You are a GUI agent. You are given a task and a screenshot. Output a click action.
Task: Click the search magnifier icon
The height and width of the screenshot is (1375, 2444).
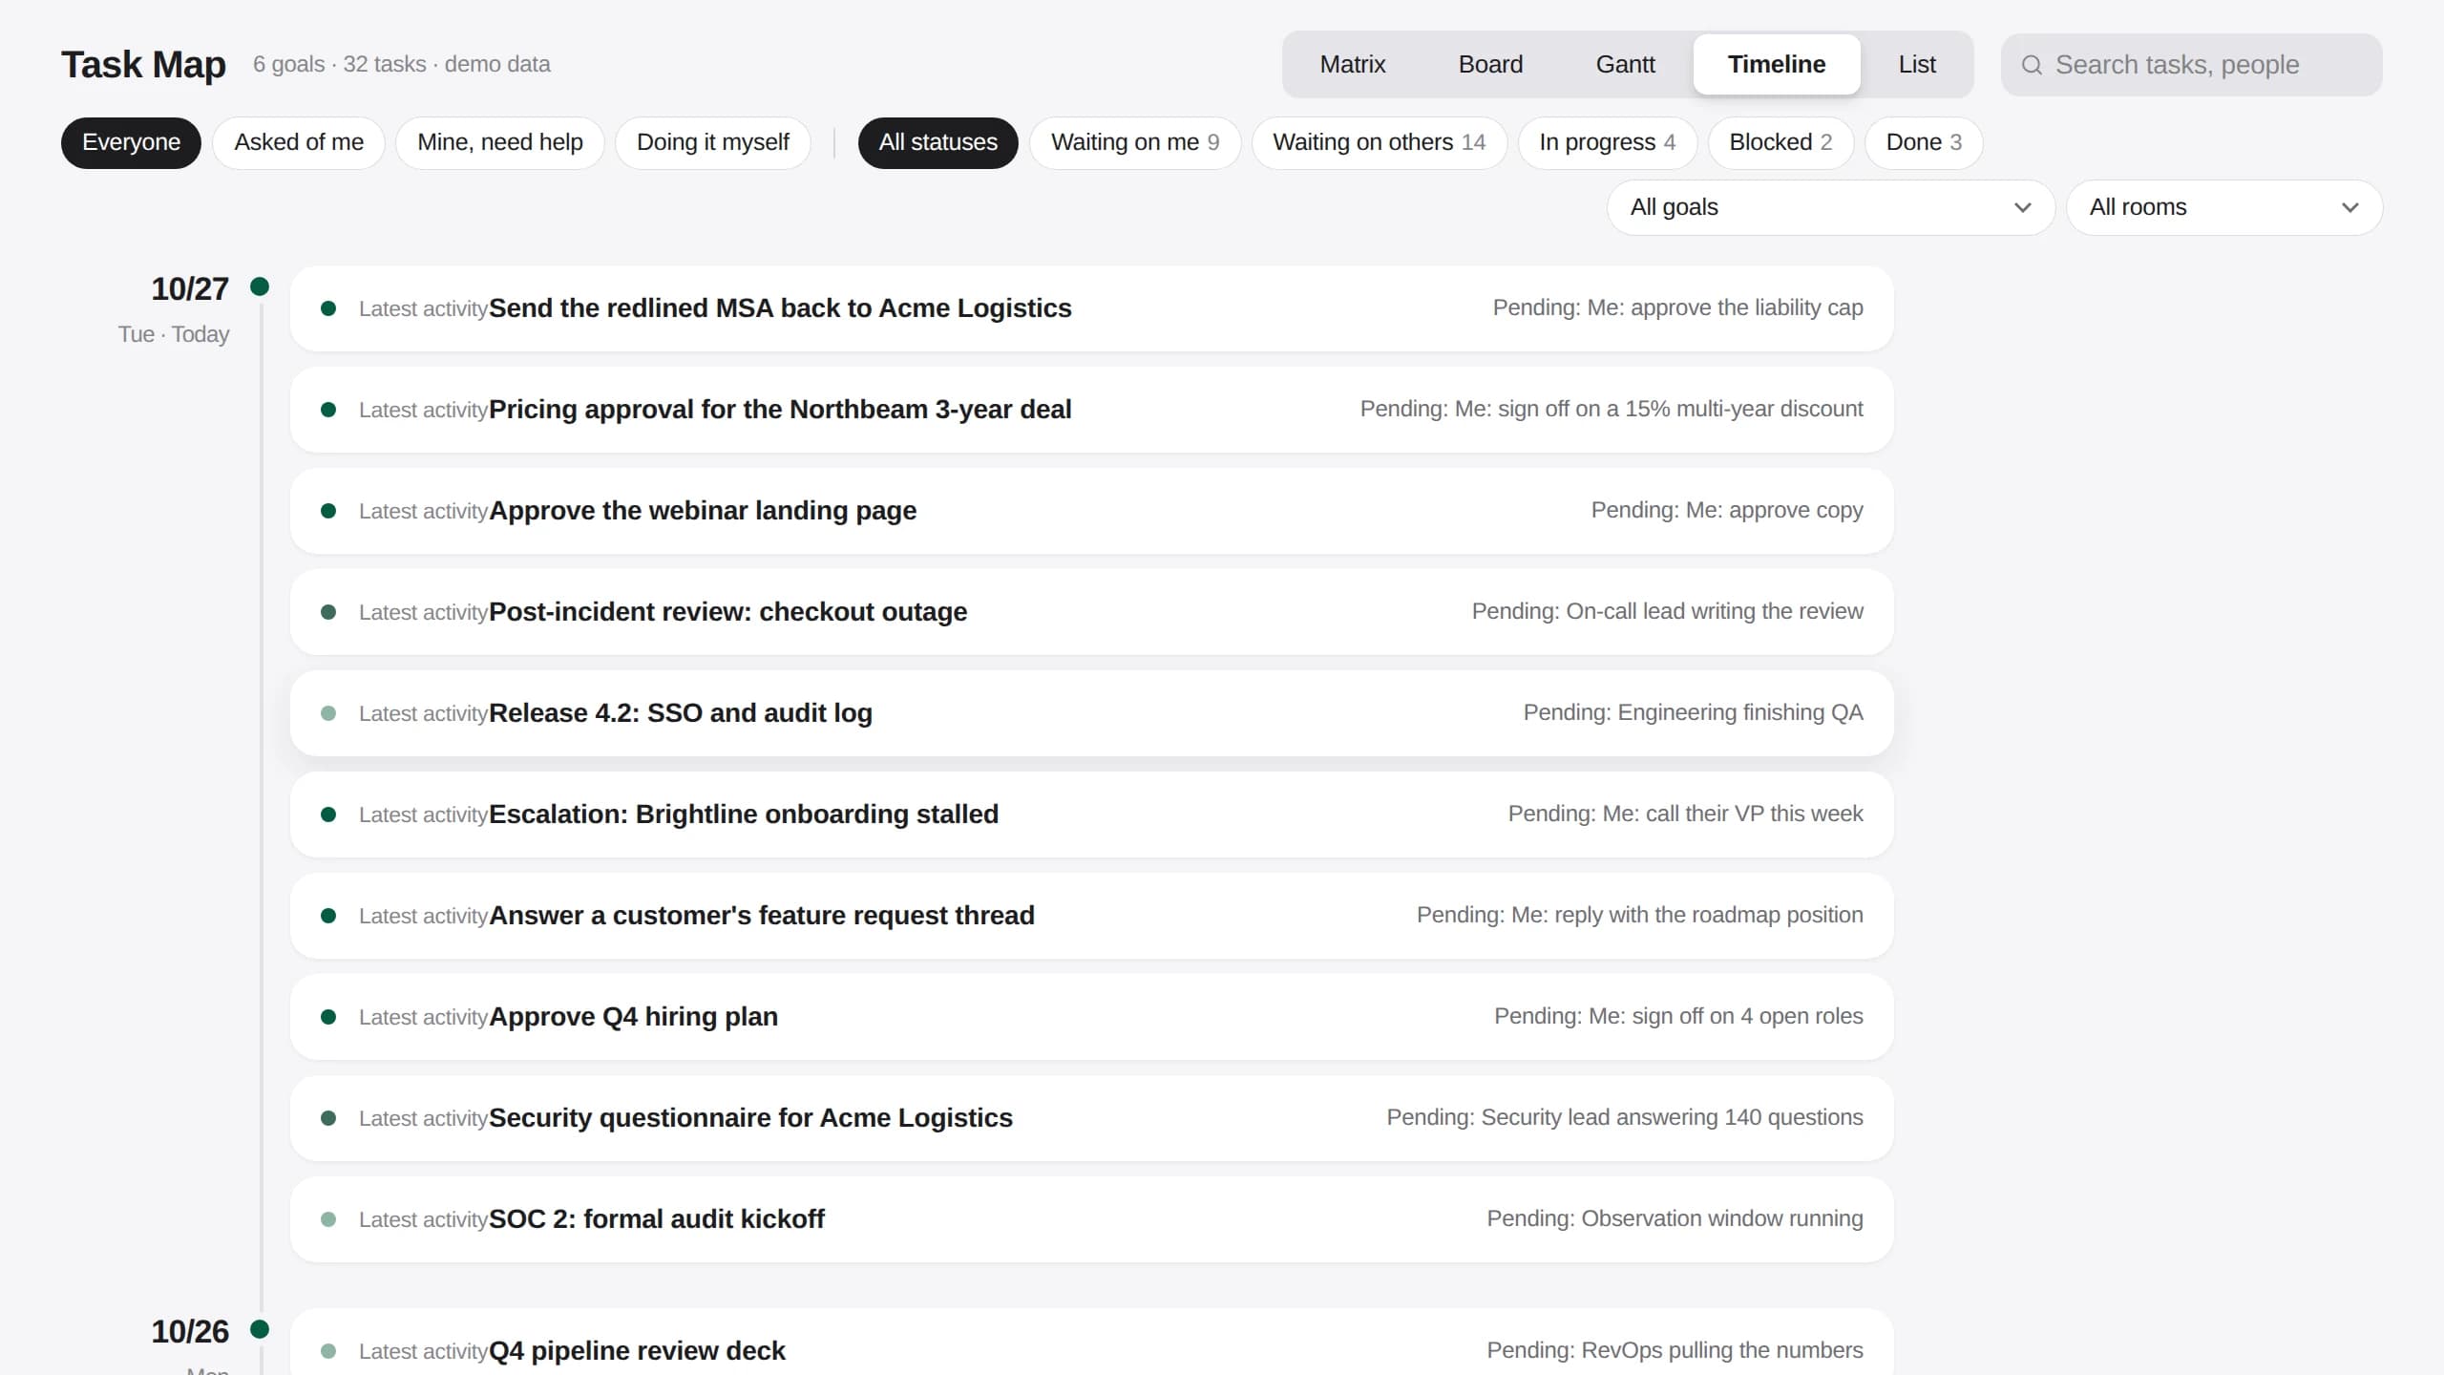pyautogui.click(x=2032, y=65)
